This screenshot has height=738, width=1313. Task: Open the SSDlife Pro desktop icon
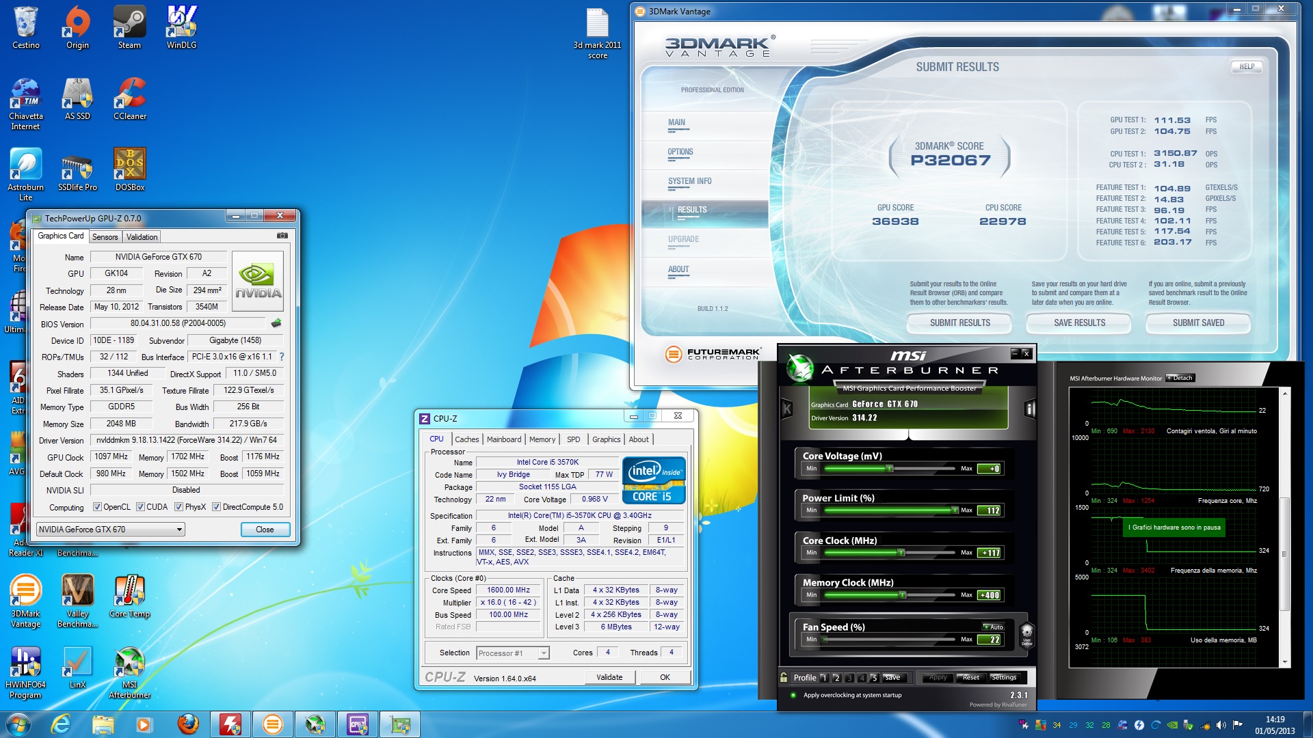click(77, 169)
